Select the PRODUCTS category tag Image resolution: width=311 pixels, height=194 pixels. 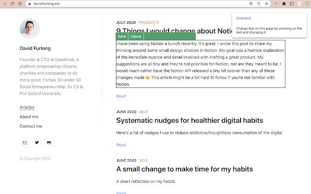coord(149,22)
